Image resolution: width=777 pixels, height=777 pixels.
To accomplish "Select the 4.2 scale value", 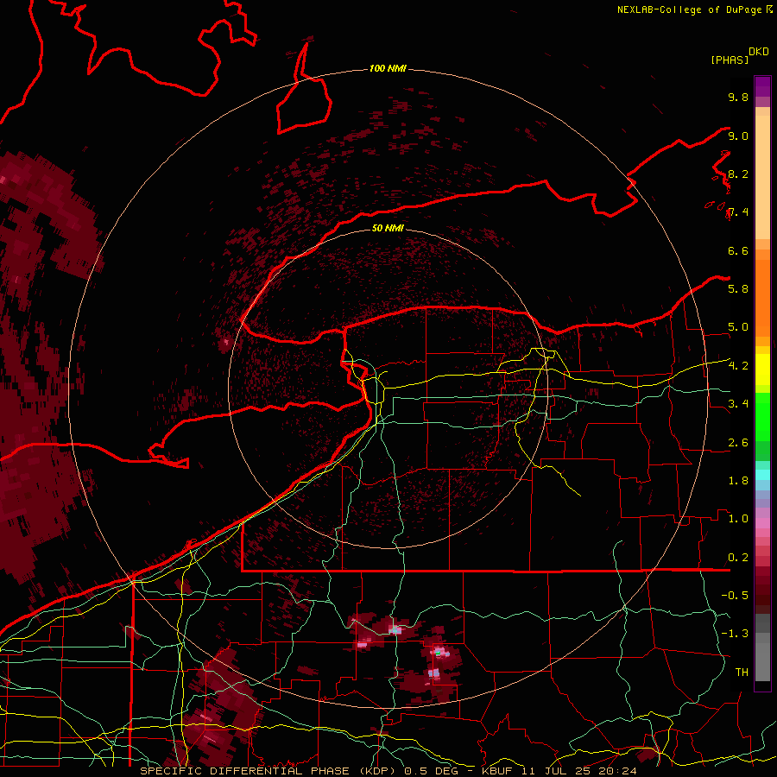I will [738, 366].
